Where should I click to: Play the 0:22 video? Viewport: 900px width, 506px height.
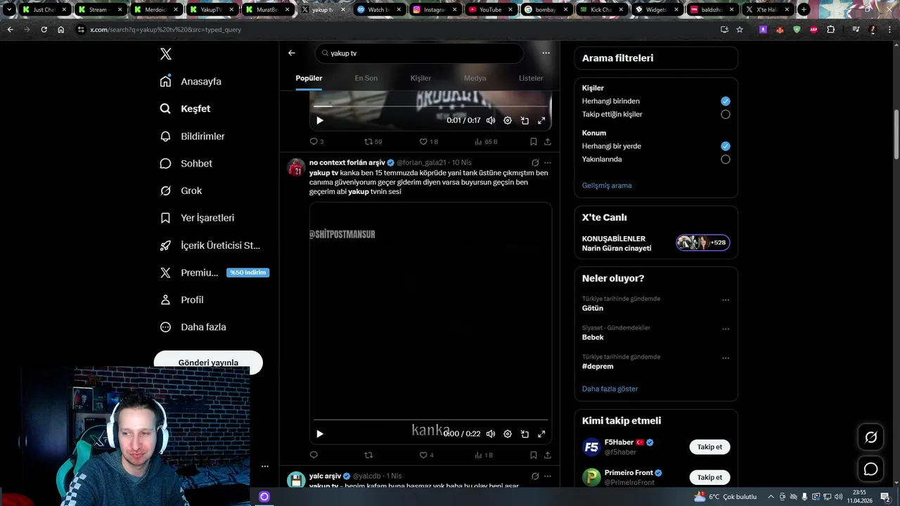(x=320, y=434)
